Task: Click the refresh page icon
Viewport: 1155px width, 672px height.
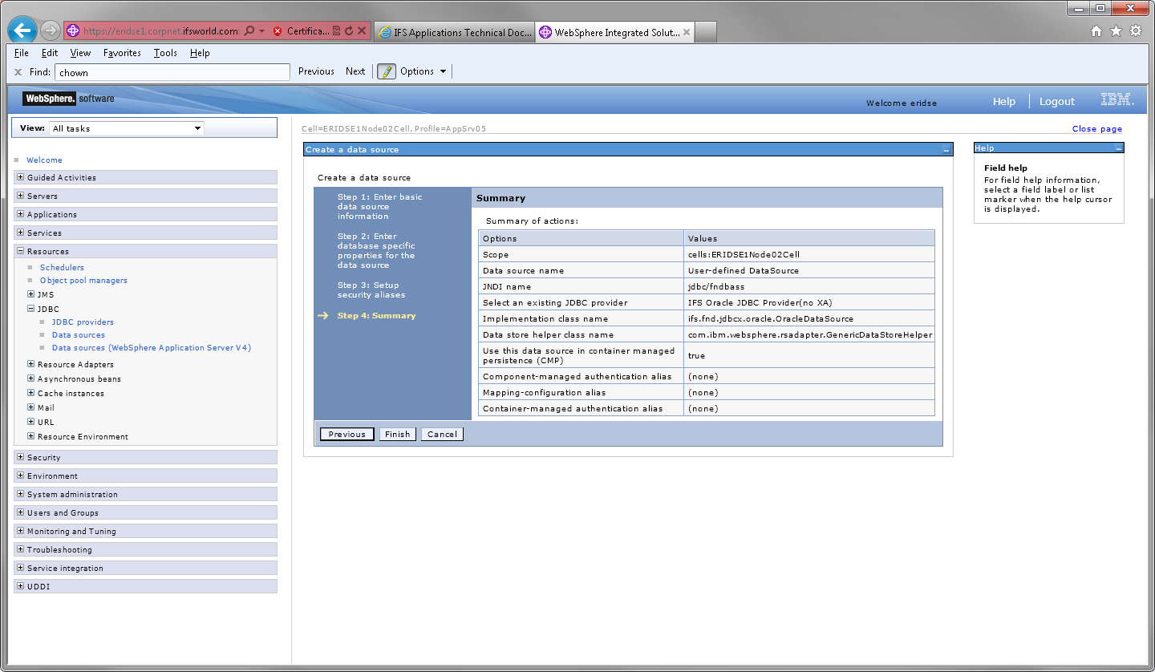Action: pos(349,31)
